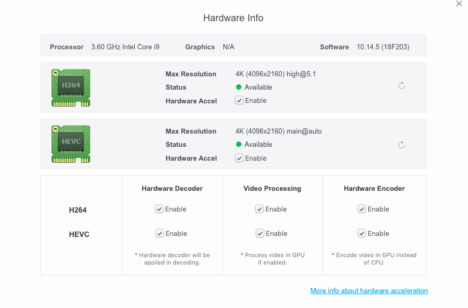Disable HEVC Hardware Decoder
The height and width of the screenshot is (308, 468).
(x=159, y=233)
